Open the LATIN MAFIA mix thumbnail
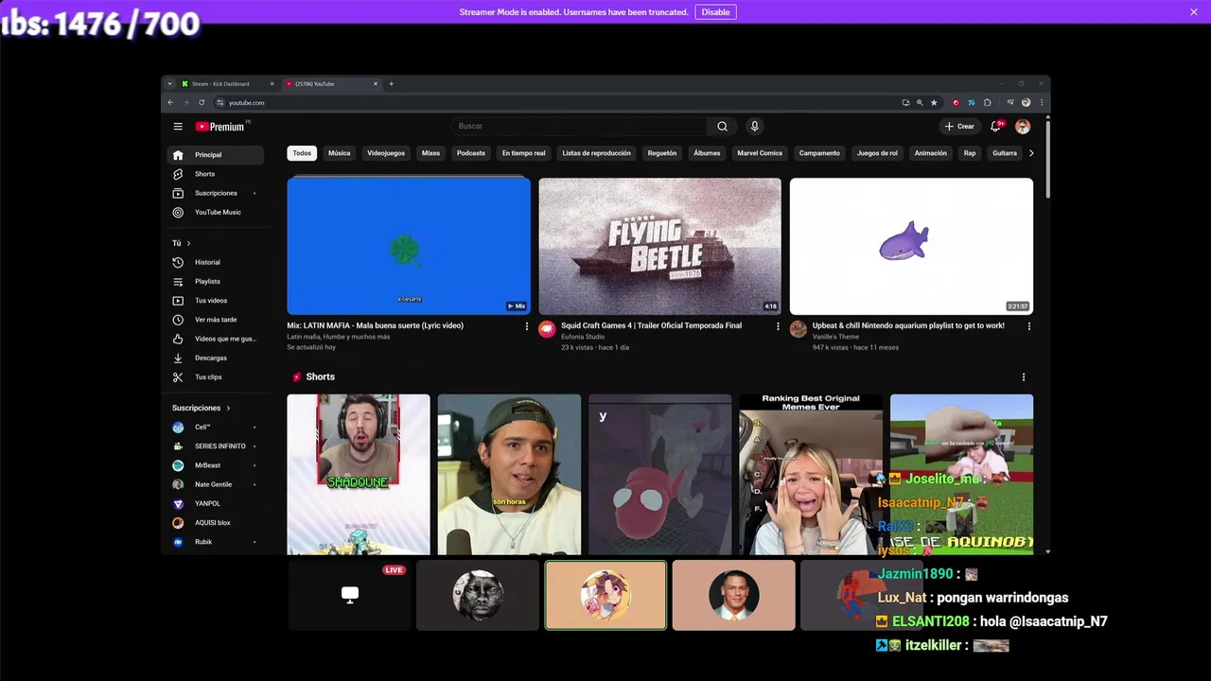This screenshot has width=1211, height=681. click(x=409, y=246)
